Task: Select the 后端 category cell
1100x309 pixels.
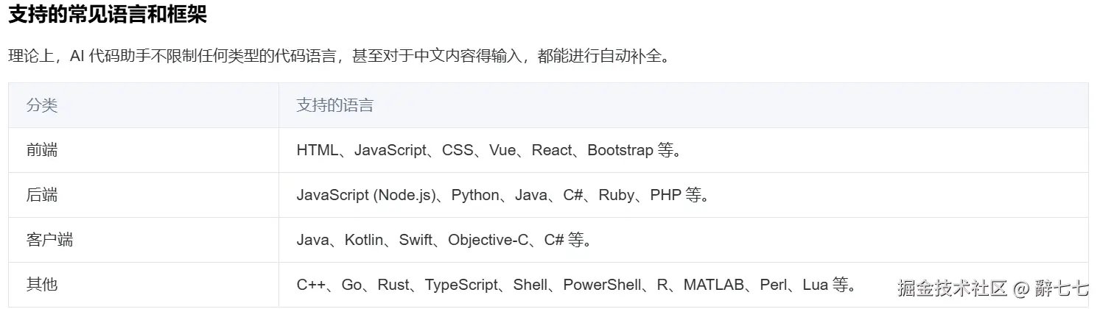Action: pos(42,195)
